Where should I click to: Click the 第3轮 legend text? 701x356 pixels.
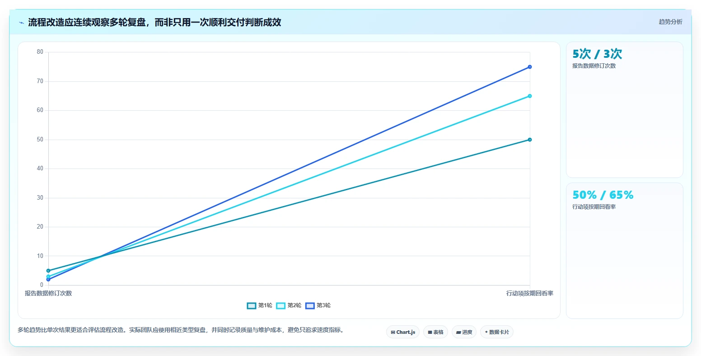[x=323, y=306]
